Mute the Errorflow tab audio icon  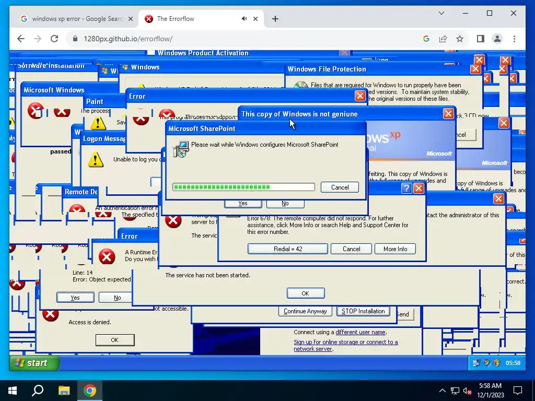pos(244,19)
